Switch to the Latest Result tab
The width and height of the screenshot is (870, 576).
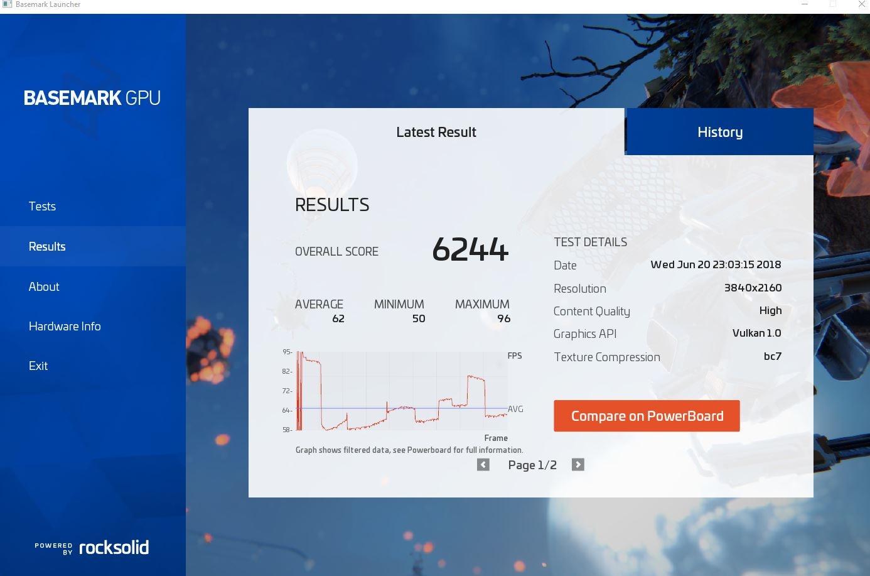[x=436, y=132]
